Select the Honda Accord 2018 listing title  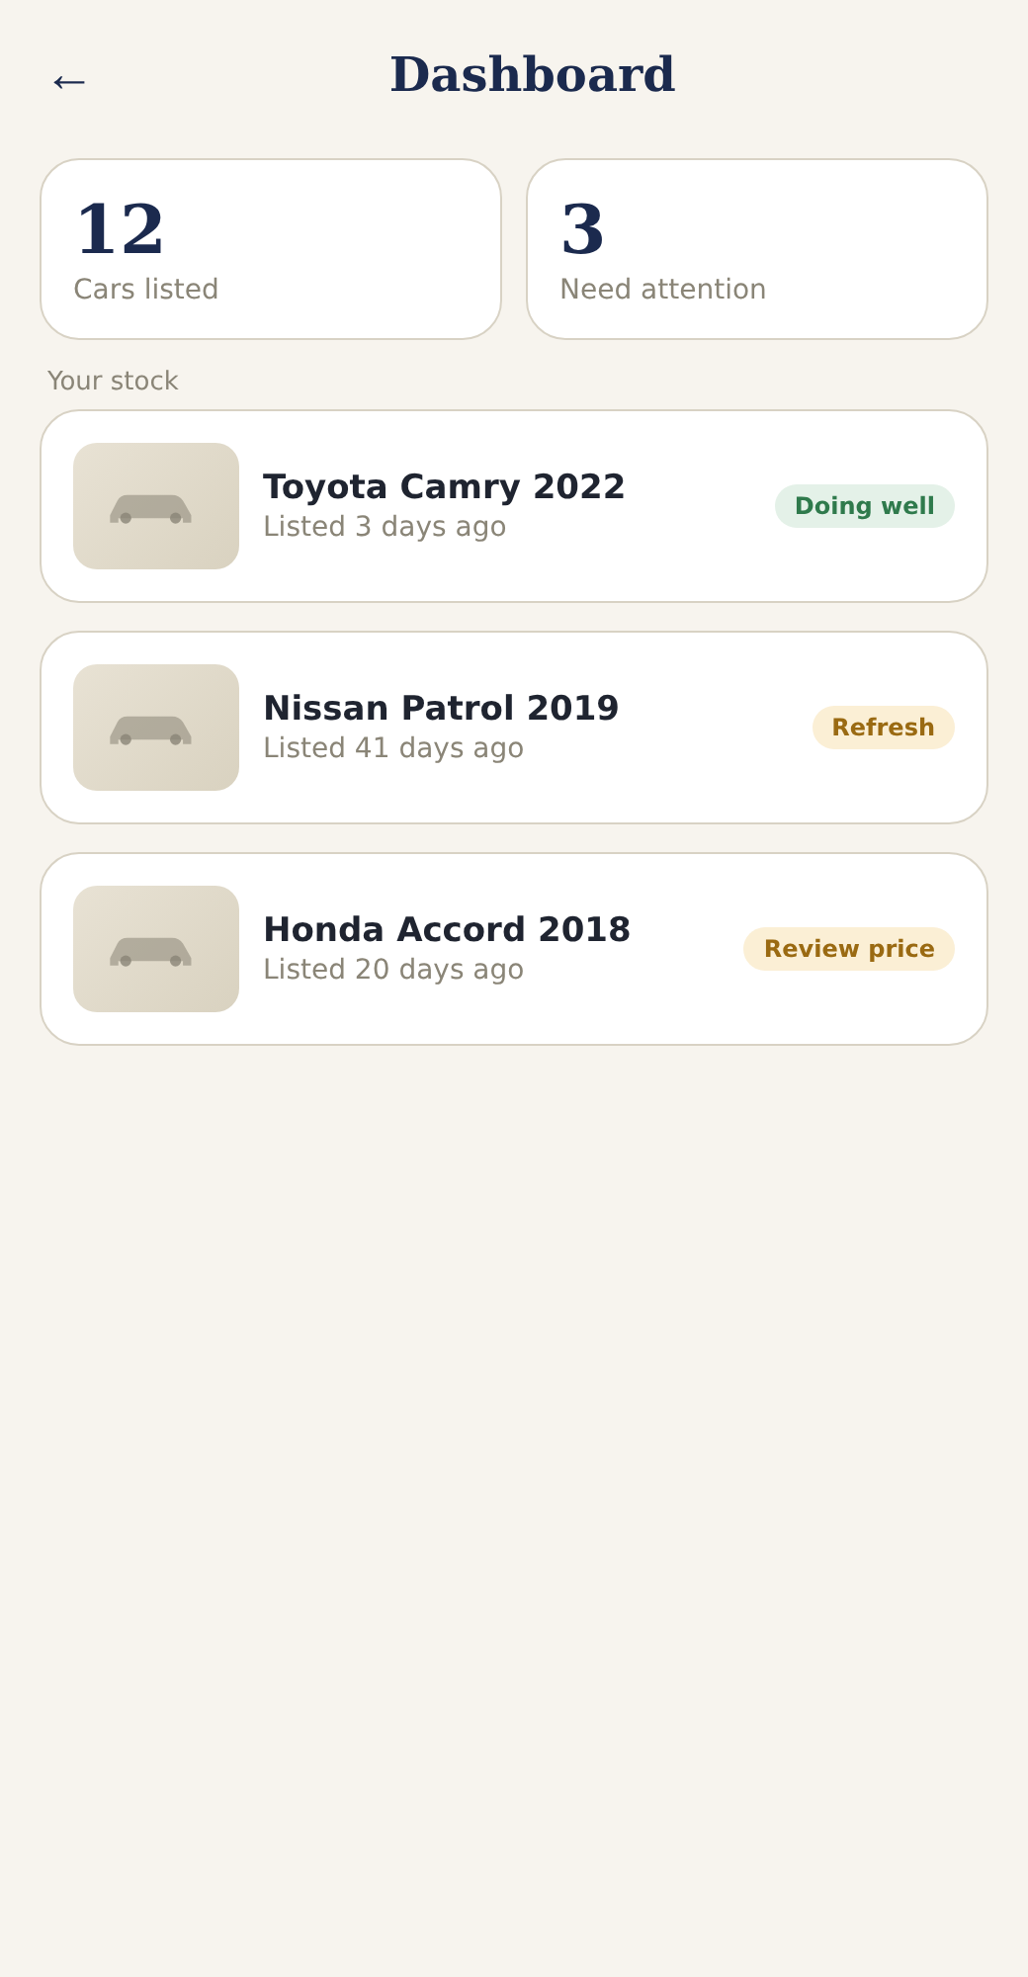(447, 929)
